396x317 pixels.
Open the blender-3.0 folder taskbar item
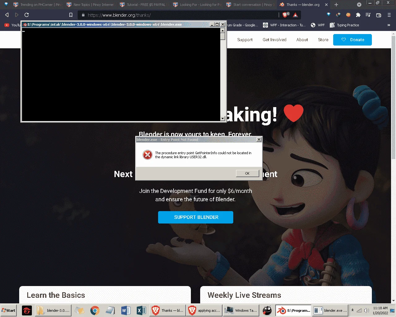(53, 310)
